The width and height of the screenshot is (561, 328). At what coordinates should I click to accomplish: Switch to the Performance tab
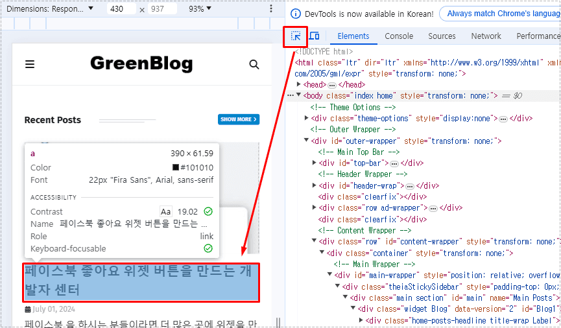(x=538, y=36)
